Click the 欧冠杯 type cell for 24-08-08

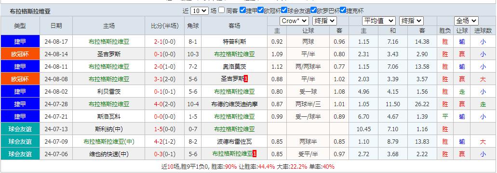pyautogui.click(x=20, y=79)
